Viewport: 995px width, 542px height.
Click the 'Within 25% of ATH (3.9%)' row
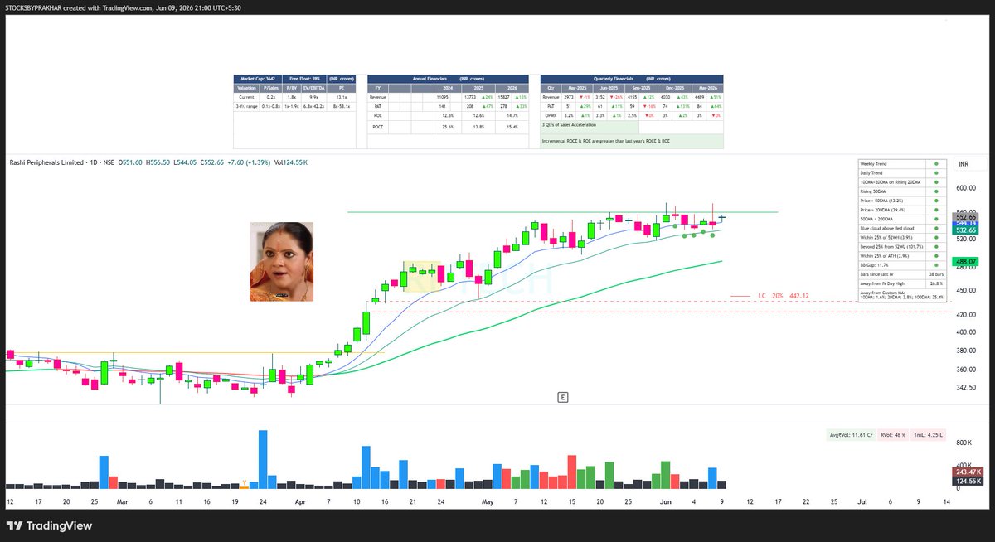point(902,256)
